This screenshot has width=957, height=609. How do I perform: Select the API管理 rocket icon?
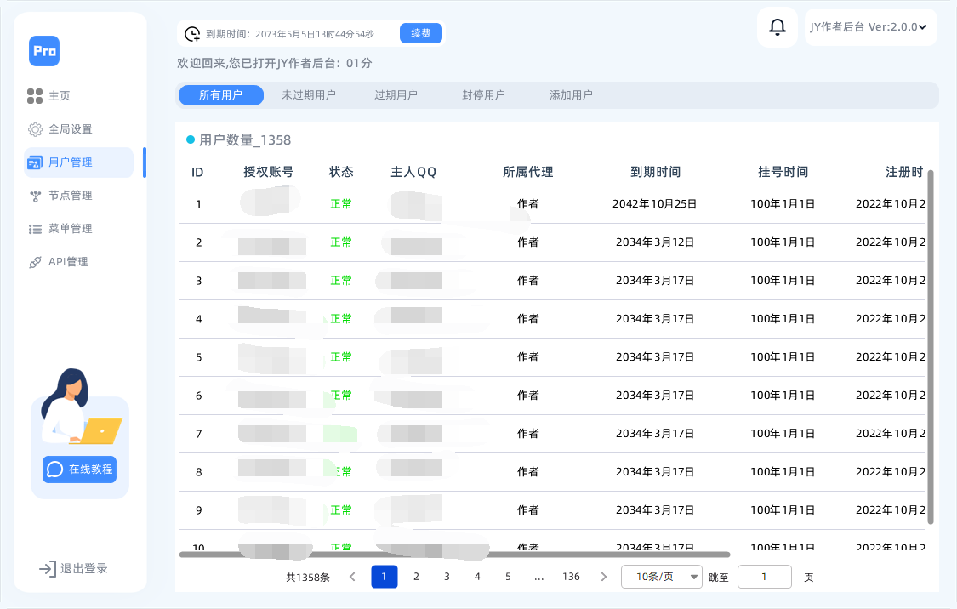coord(34,261)
